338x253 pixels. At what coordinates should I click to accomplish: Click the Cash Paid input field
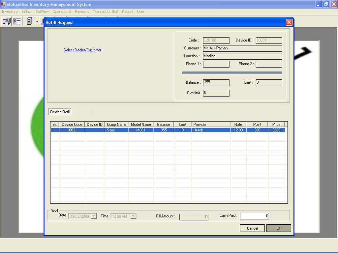tap(254, 216)
